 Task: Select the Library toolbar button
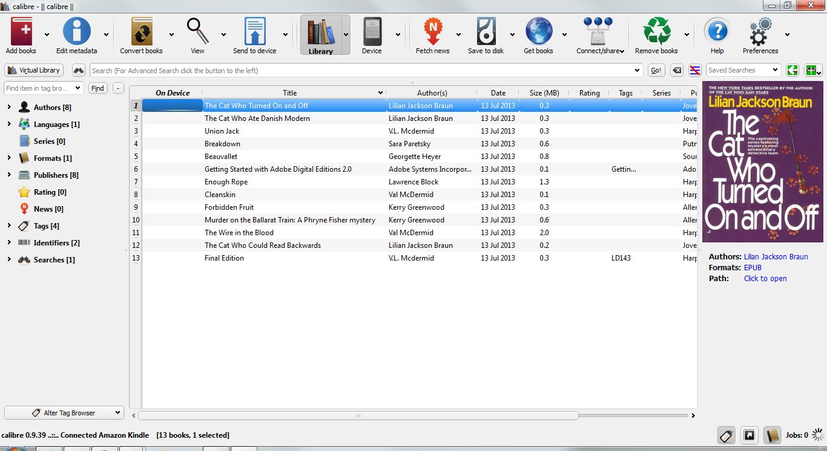tap(320, 34)
